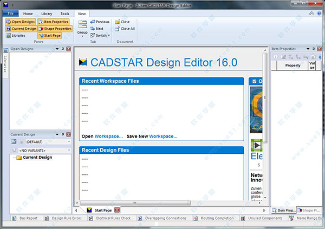325x229 pixels.
Task: Close the Start Page tab with red X
Action: (x=117, y=210)
